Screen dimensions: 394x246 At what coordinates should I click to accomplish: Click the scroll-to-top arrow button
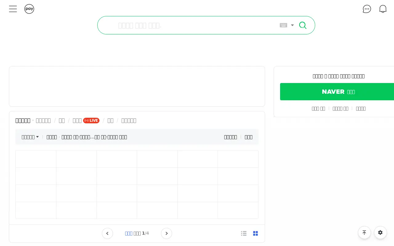click(x=364, y=232)
